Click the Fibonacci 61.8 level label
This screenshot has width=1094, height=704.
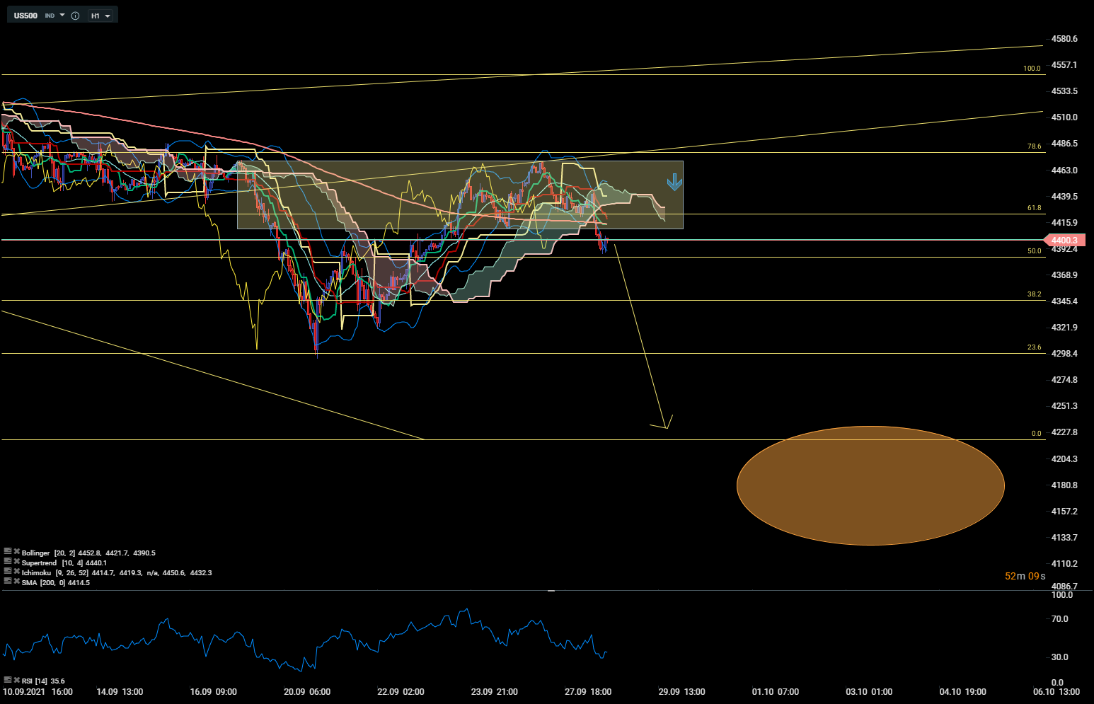(1034, 208)
